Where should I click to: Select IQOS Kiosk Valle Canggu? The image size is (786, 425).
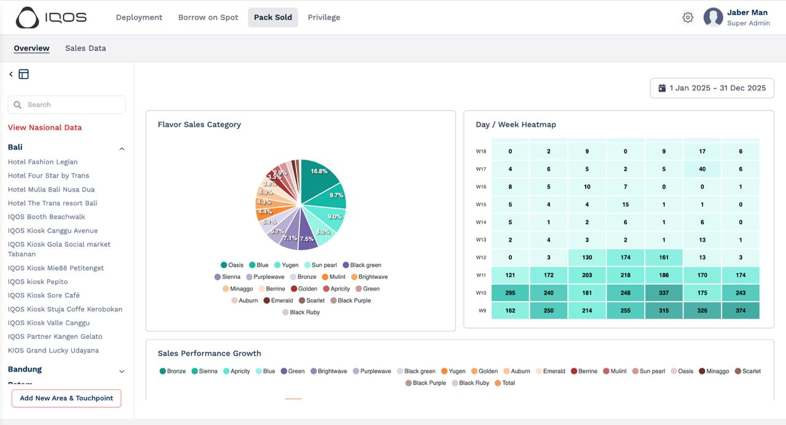click(x=49, y=323)
